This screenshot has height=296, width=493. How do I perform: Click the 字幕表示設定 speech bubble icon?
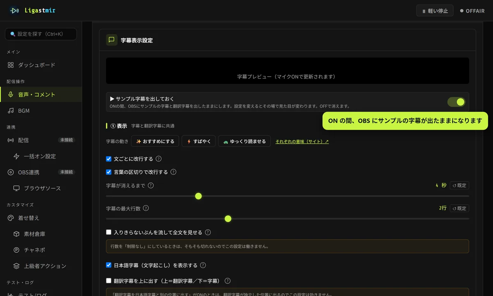click(111, 40)
